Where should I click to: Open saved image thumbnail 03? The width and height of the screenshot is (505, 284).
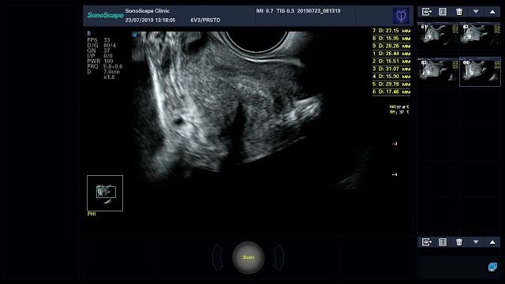point(438,72)
